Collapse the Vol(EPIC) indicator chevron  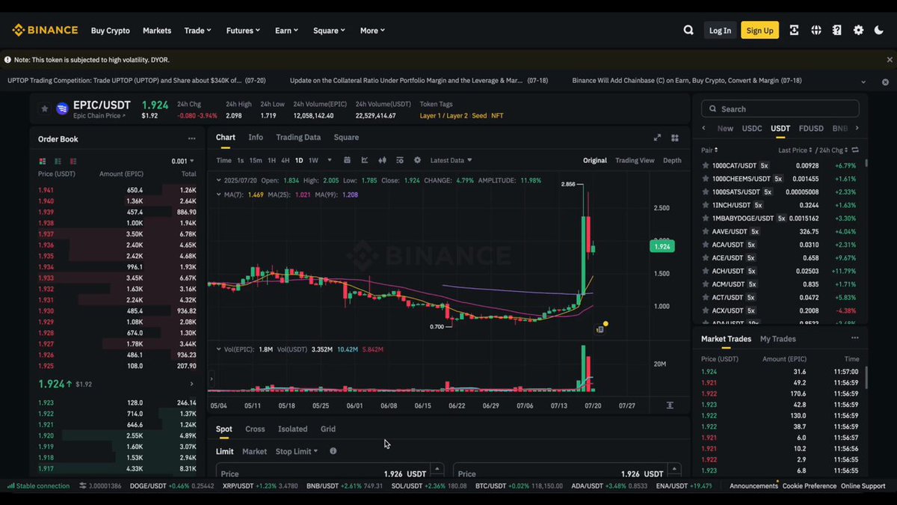click(x=218, y=349)
